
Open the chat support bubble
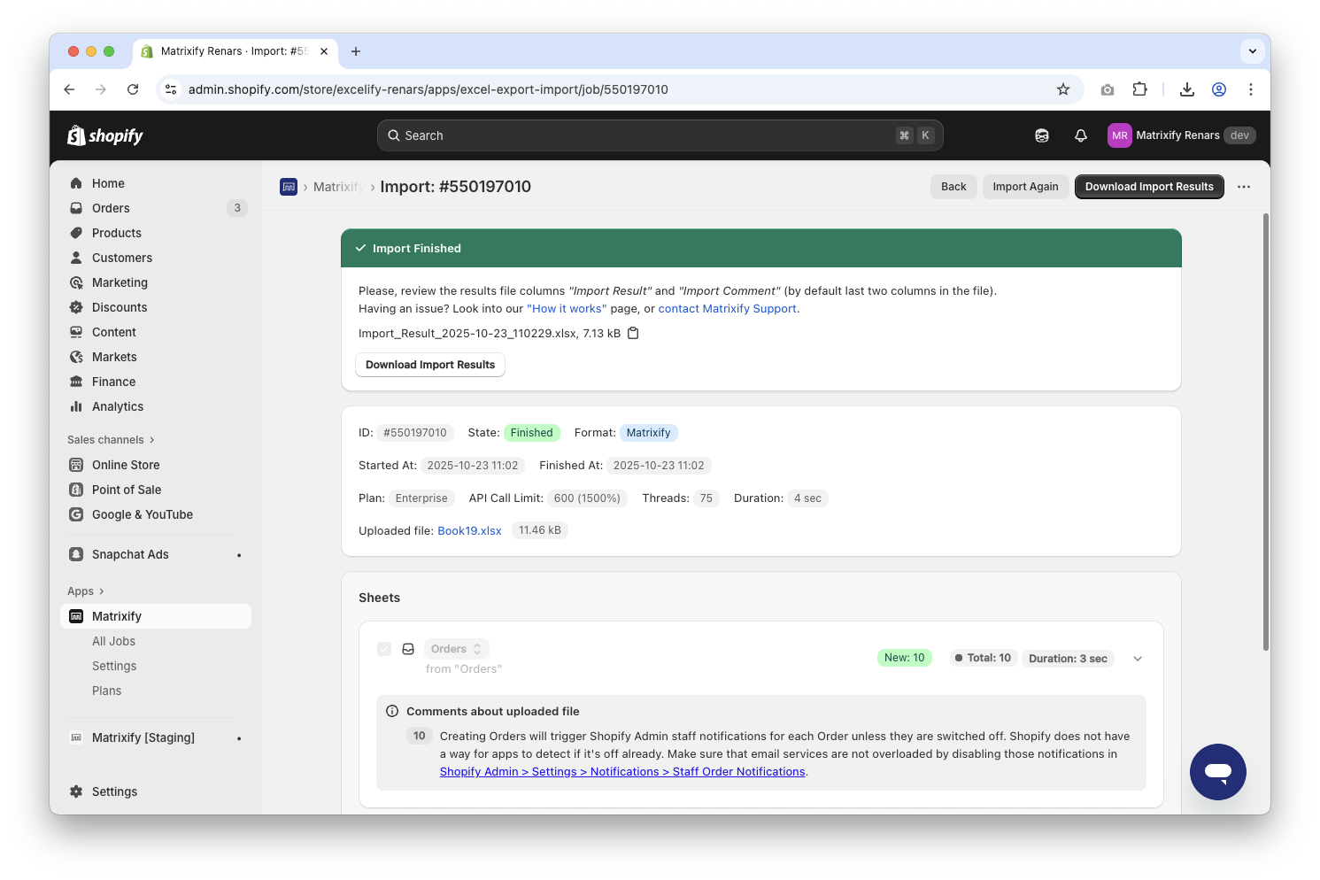coord(1217,771)
